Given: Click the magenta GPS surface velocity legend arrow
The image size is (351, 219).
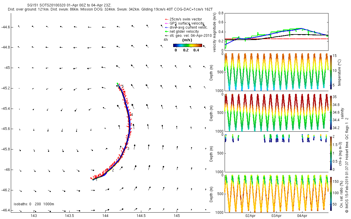Looking at the screenshot, I should (166, 23).
